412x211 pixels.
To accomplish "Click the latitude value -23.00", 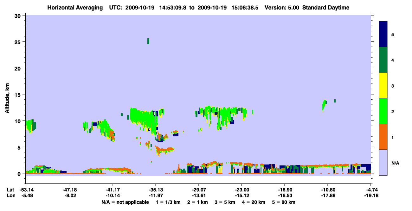I will (241, 190).
